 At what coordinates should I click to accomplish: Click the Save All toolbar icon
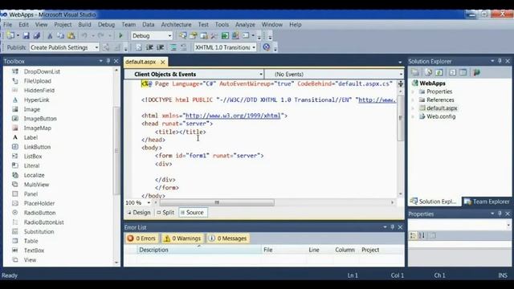coord(36,35)
